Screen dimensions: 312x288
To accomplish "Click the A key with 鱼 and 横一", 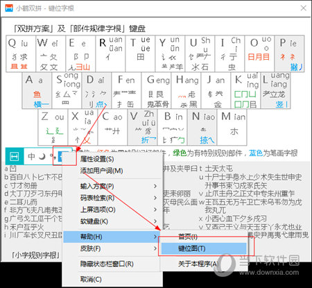I will coord(37,90).
